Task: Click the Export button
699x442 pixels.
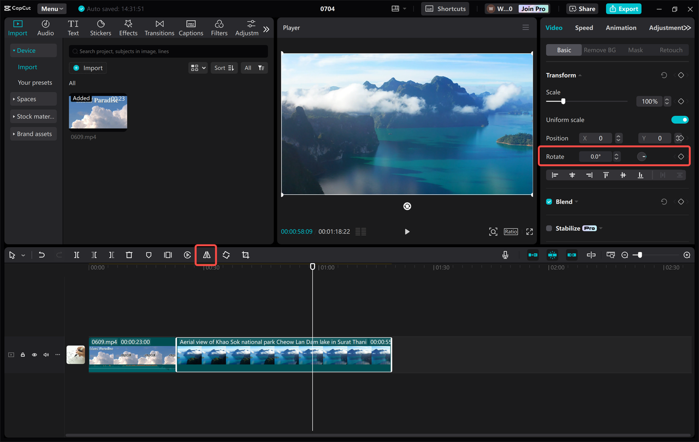Action: point(623,9)
